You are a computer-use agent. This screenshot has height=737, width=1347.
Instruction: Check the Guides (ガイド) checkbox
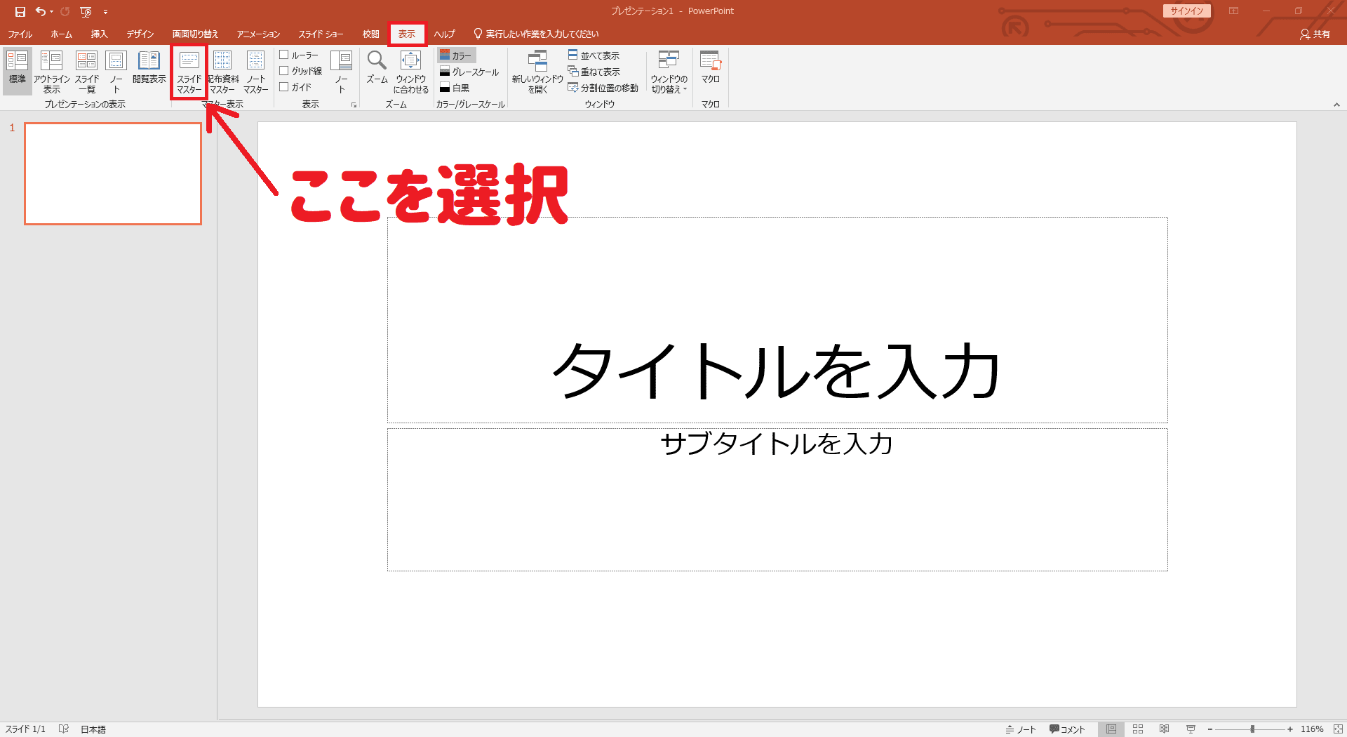tap(284, 87)
